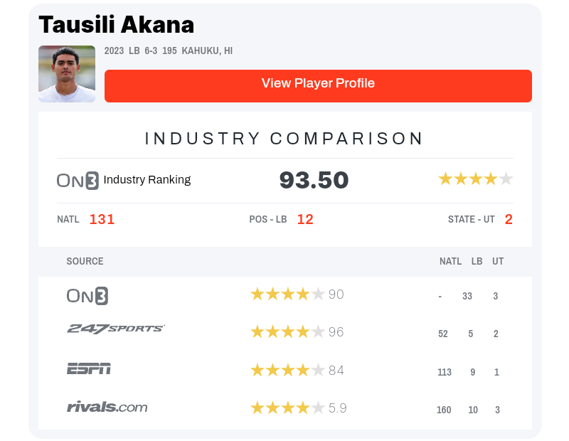The width and height of the screenshot is (569, 441).
Task: Click the SOURCE column header
Action: click(85, 261)
